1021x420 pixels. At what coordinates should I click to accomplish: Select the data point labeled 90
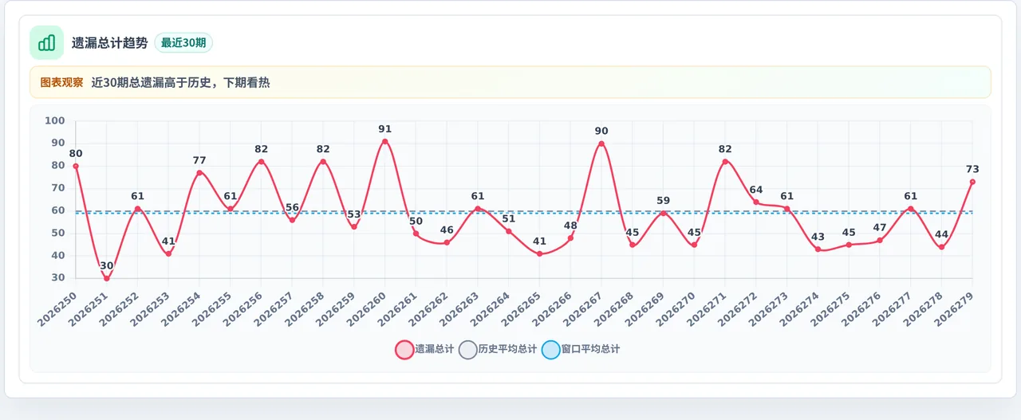pos(601,143)
